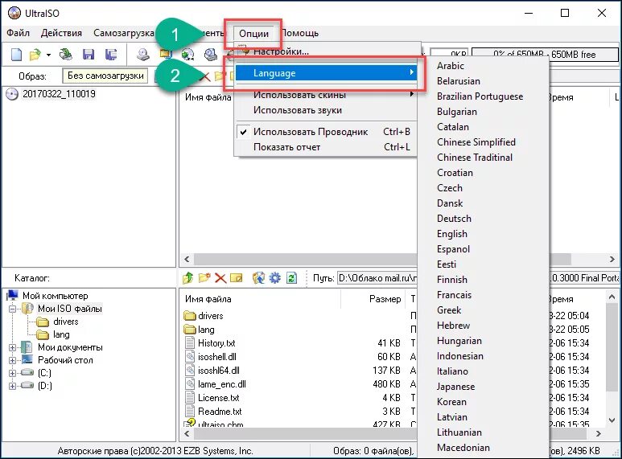Click the Опции menu
Viewport: 622px width, 459px height.
[x=253, y=34]
